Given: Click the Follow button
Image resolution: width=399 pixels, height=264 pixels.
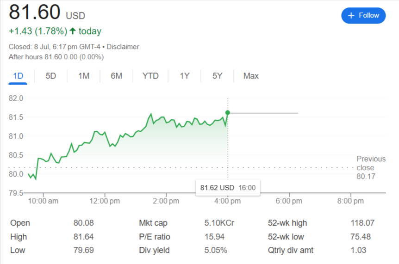Looking at the screenshot, I should [x=363, y=16].
